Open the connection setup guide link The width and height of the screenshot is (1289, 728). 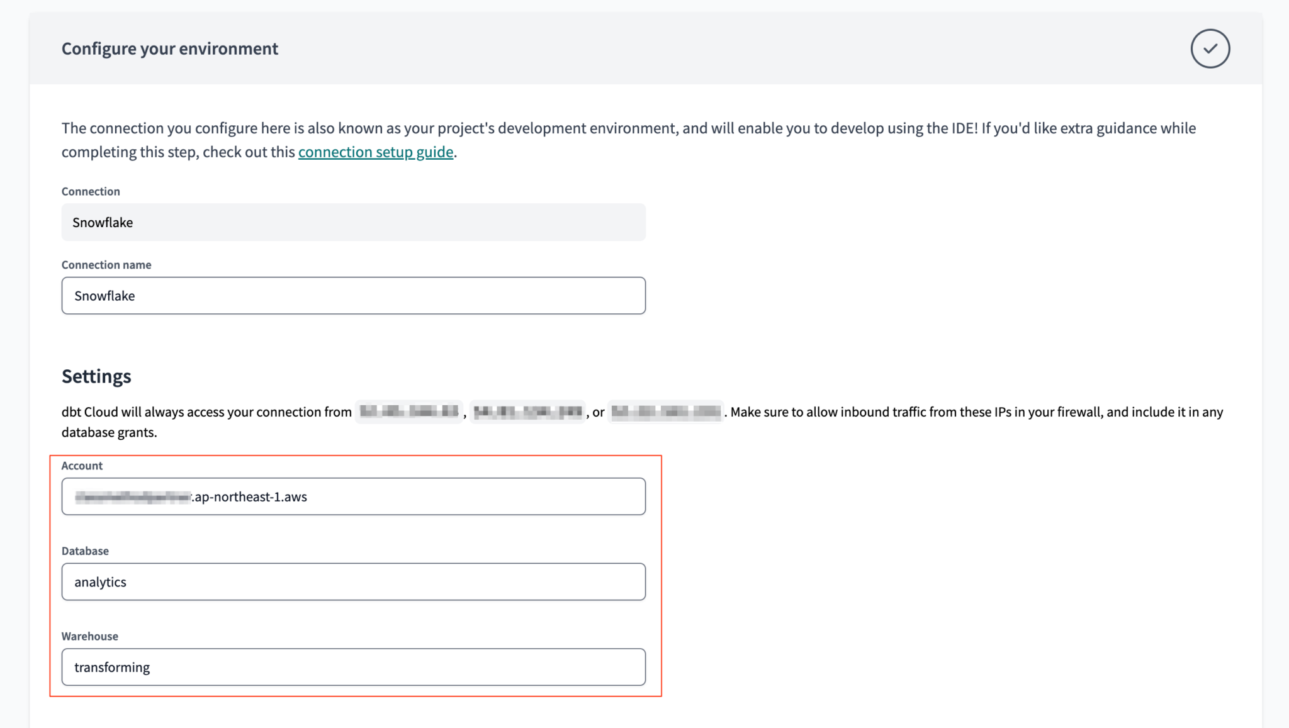[375, 152]
